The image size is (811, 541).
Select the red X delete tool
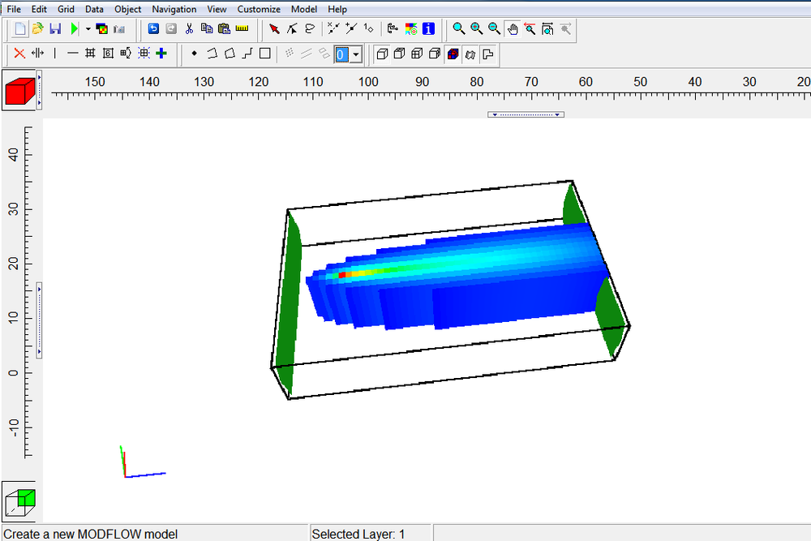(x=18, y=54)
